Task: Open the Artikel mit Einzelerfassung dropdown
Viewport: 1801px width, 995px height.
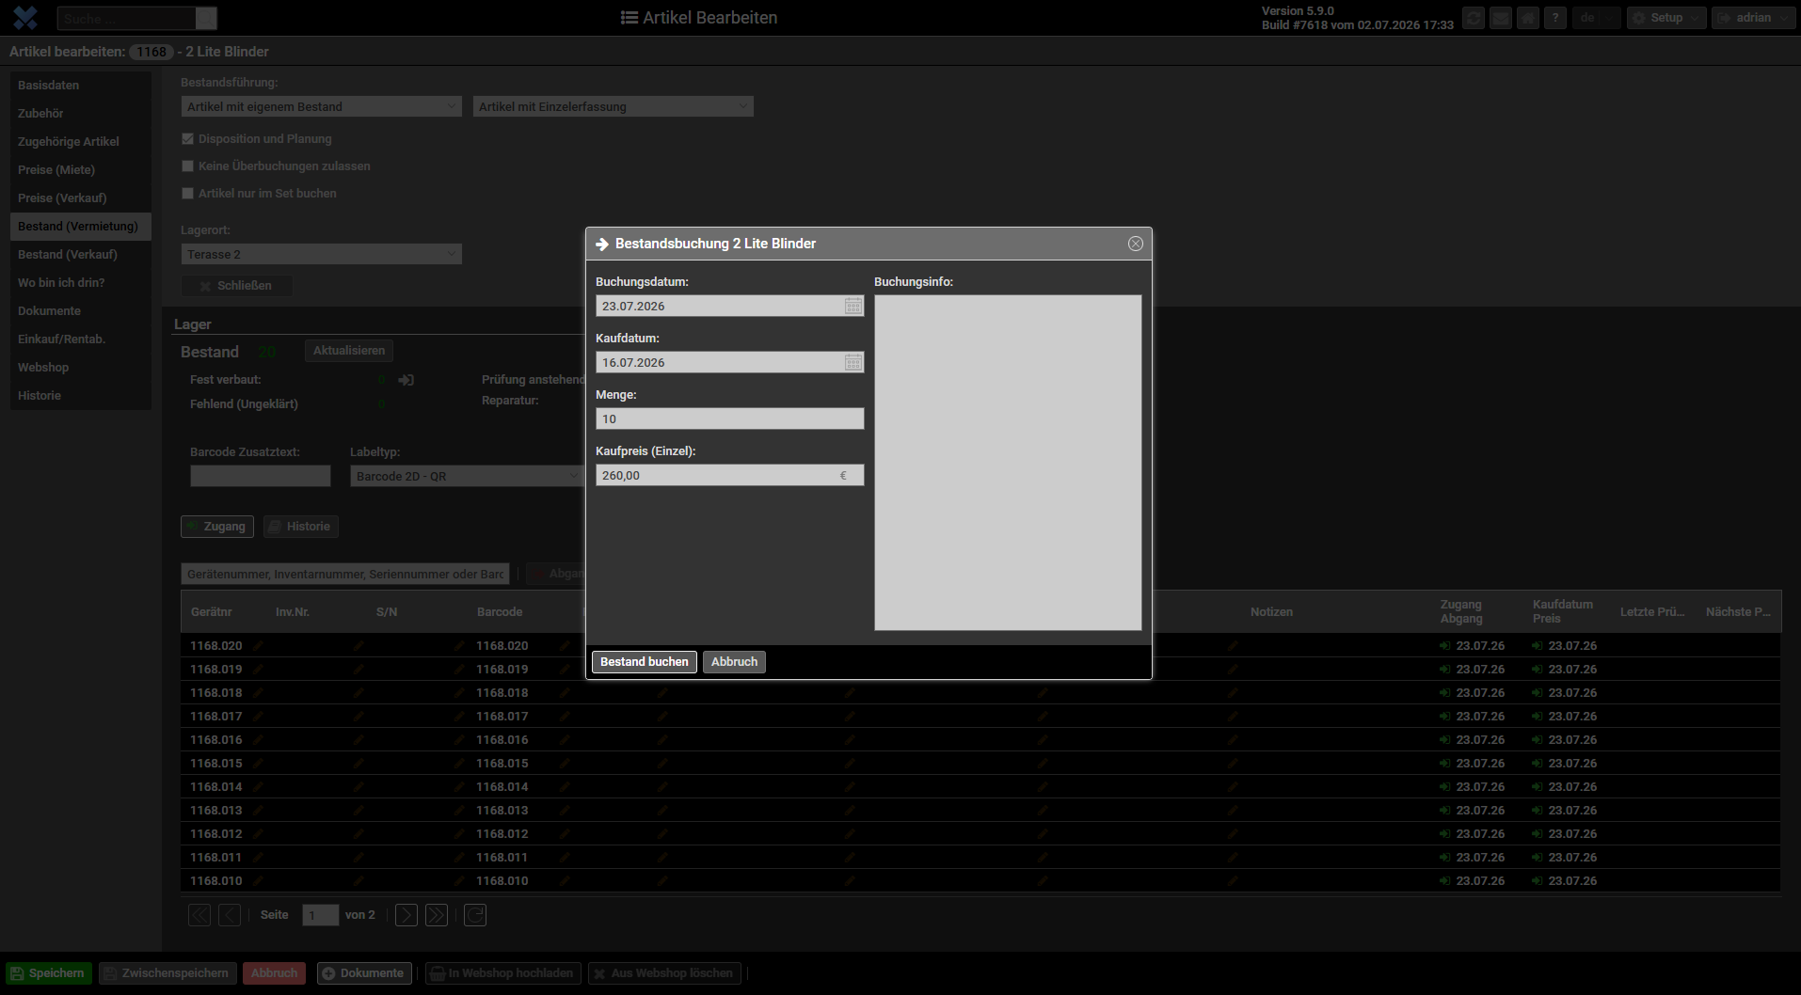Action: pos(613,106)
